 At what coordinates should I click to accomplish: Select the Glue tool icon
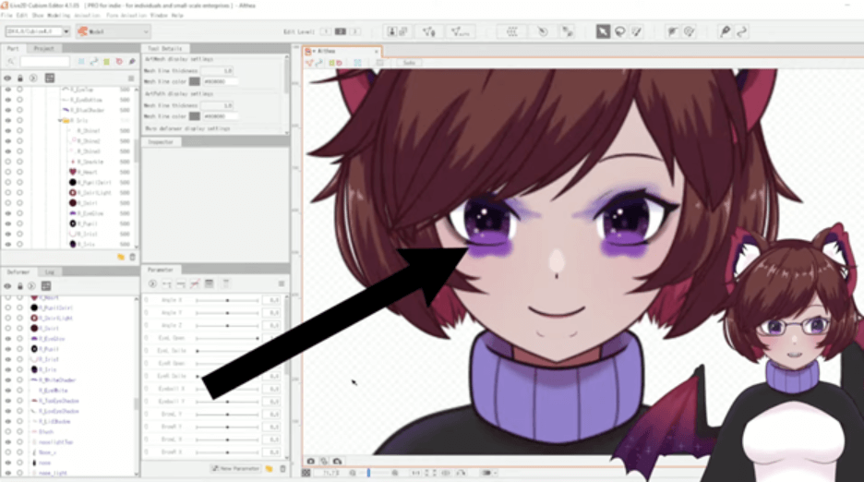(x=568, y=31)
